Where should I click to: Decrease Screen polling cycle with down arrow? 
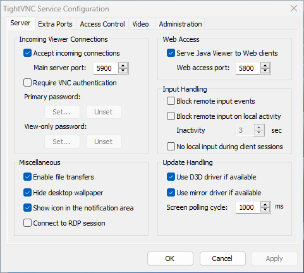[265, 210]
